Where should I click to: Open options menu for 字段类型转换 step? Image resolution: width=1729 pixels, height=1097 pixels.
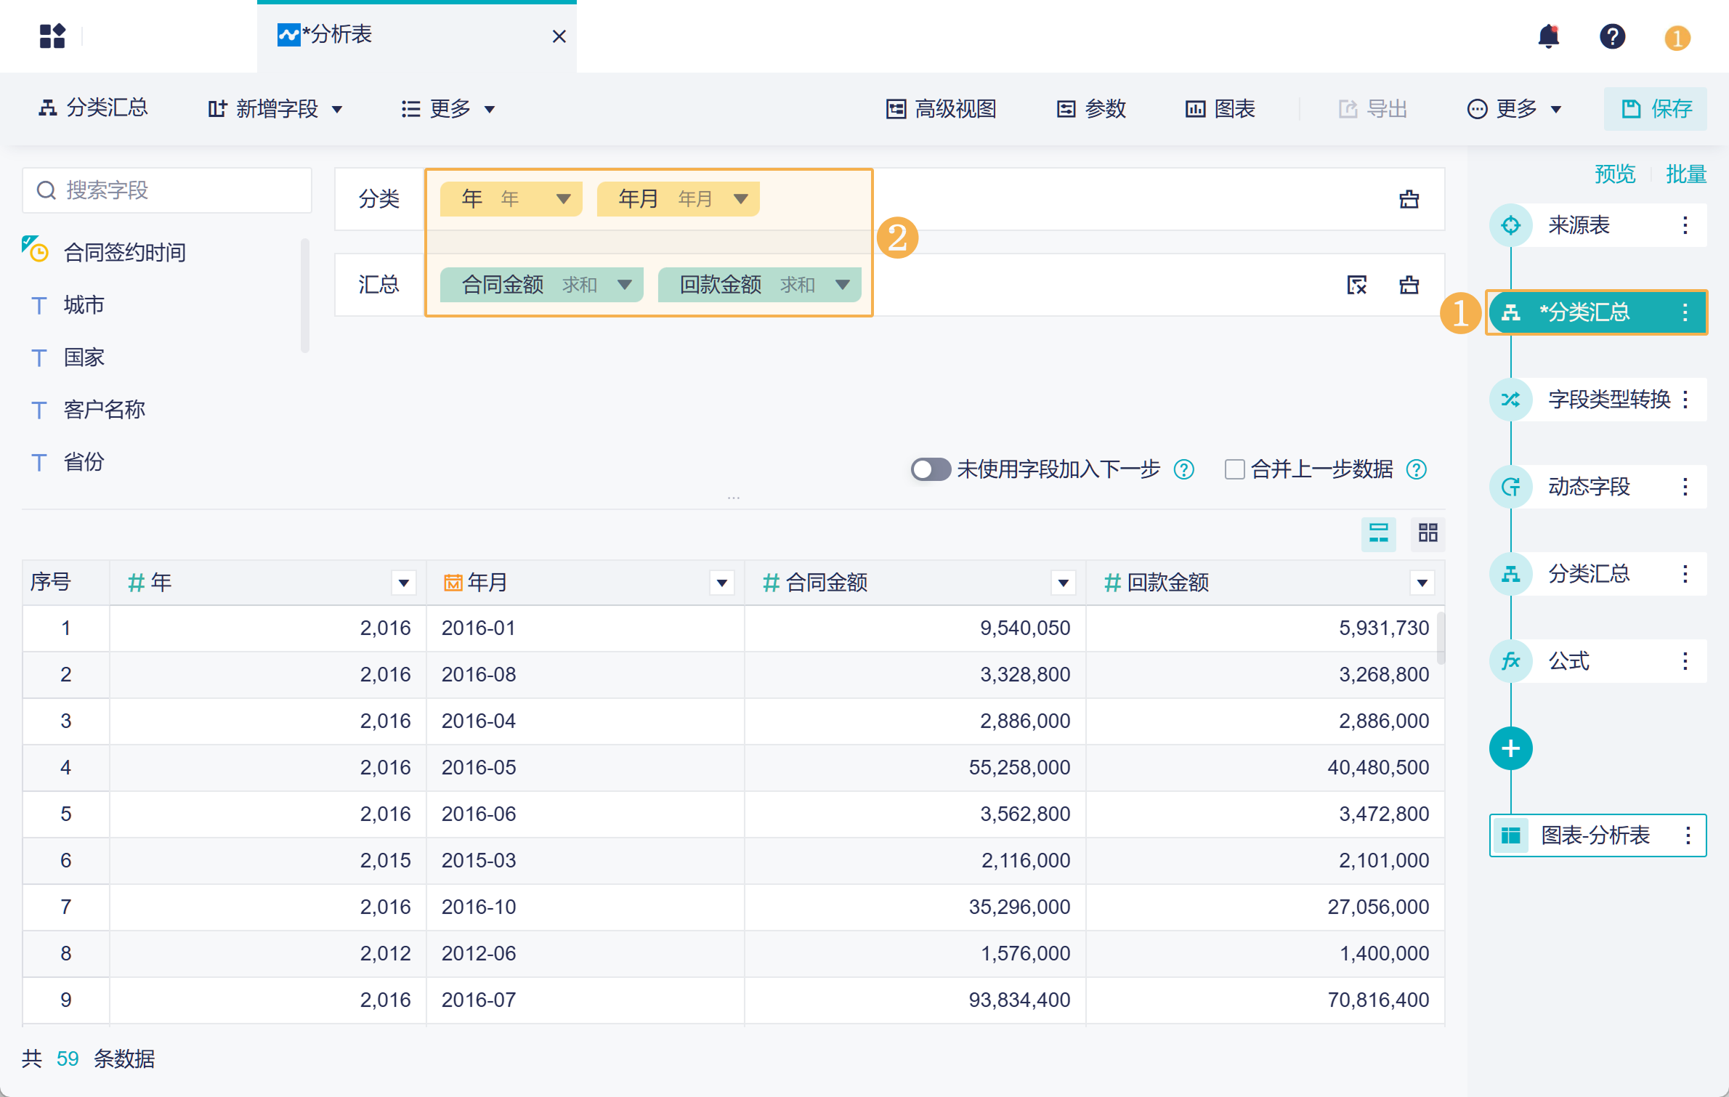(x=1685, y=400)
